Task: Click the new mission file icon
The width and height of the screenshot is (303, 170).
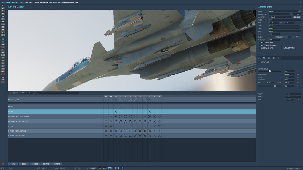Action: click(3, 8)
